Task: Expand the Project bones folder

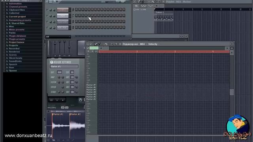Action: (x=17, y=42)
